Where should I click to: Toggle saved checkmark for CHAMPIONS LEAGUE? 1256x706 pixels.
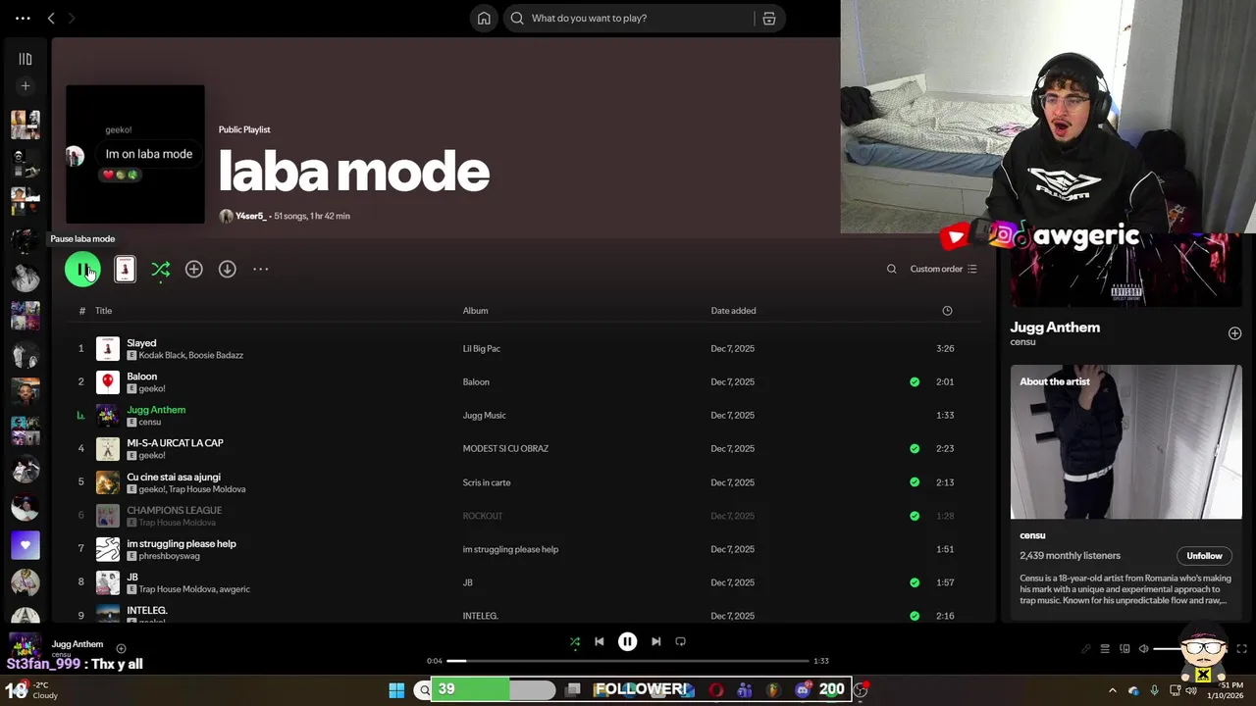pos(915,516)
